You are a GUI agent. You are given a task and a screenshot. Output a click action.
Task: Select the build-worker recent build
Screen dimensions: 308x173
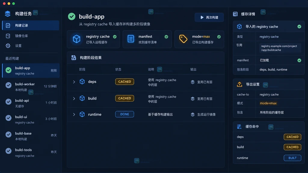31,87
